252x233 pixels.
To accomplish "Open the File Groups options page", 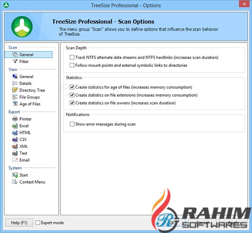I will coord(29,97).
